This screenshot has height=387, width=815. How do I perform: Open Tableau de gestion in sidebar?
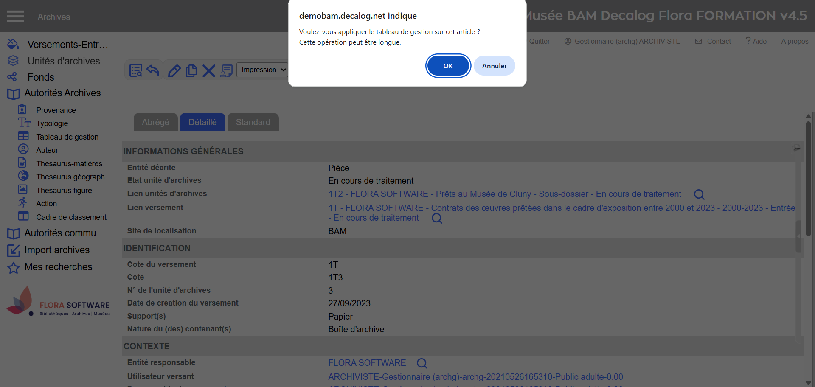(67, 137)
